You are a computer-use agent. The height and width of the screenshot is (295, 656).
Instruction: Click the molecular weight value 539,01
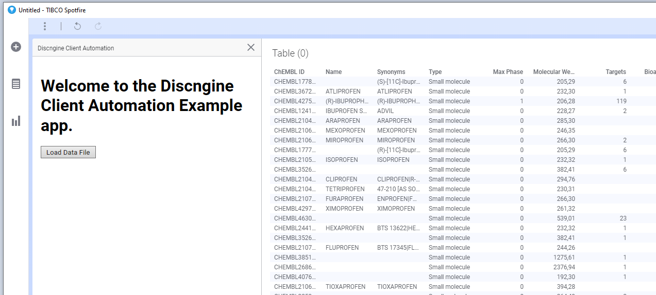pyautogui.click(x=566, y=218)
